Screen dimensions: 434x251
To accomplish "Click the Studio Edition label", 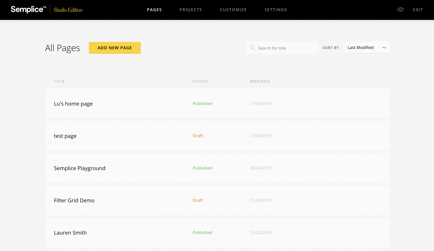I will (68, 10).
